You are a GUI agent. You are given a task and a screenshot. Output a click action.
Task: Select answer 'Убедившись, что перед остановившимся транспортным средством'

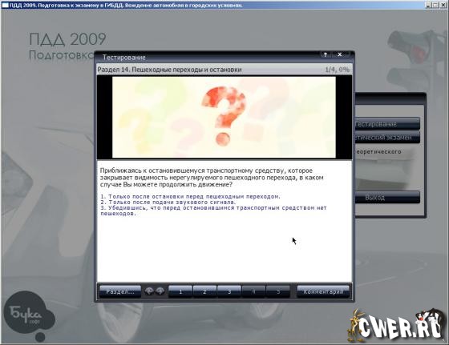tap(213, 211)
